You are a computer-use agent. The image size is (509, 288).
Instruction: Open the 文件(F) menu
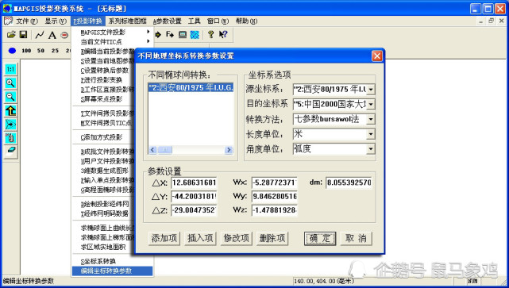(x=27, y=21)
